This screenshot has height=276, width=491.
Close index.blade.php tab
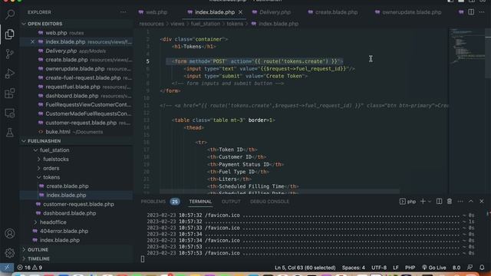240,12
